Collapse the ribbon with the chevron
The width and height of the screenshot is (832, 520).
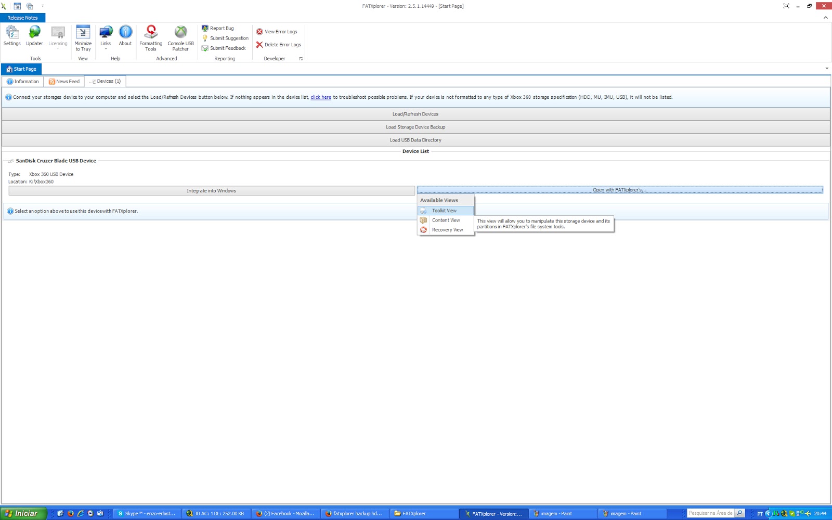[x=825, y=18]
